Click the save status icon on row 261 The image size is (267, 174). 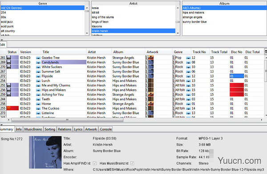point(9,58)
